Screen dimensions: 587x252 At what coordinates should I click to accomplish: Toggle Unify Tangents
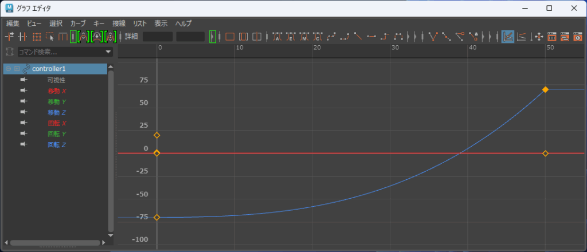click(447, 37)
